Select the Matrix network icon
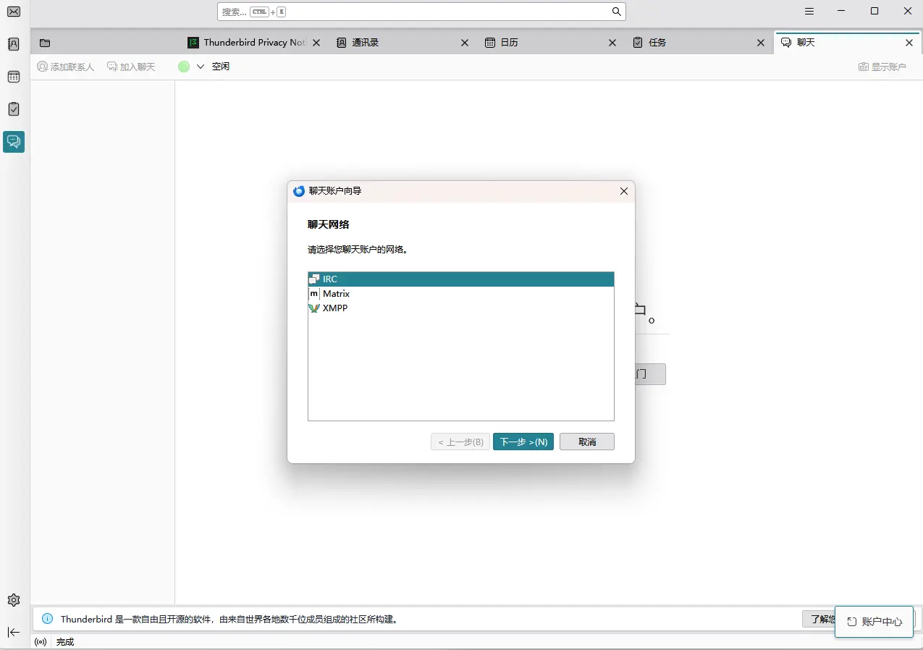Screen dimensions: 923x650 click(x=314, y=294)
